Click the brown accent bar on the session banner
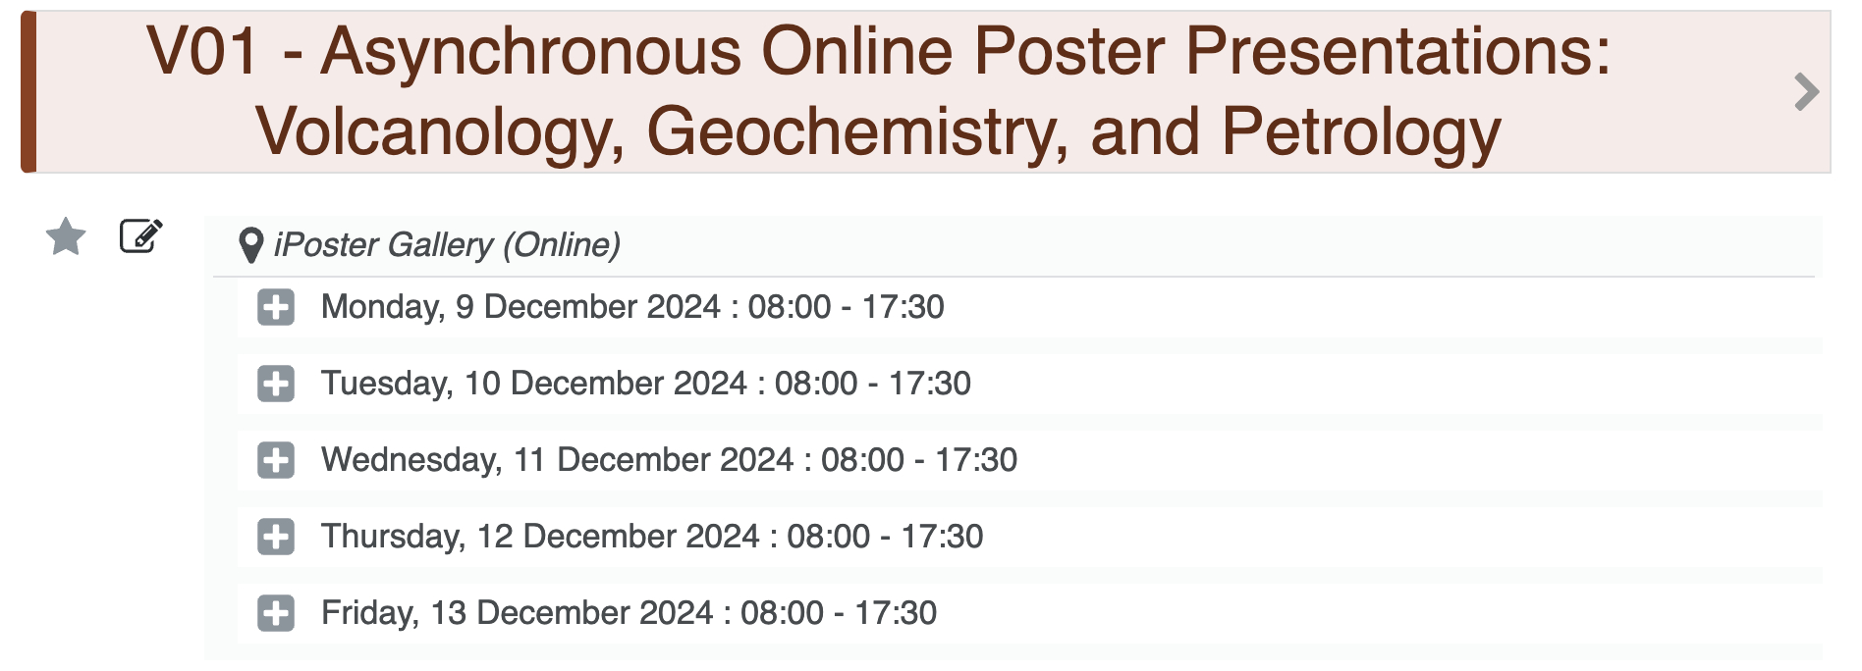 [28, 92]
